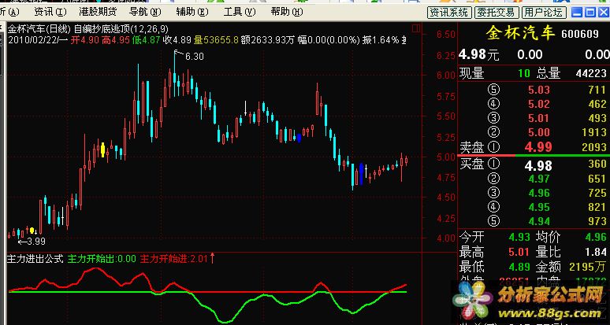The image size is (610, 325).
Task: Click the buy level ⑤ price 4.94
Action: 539,221
